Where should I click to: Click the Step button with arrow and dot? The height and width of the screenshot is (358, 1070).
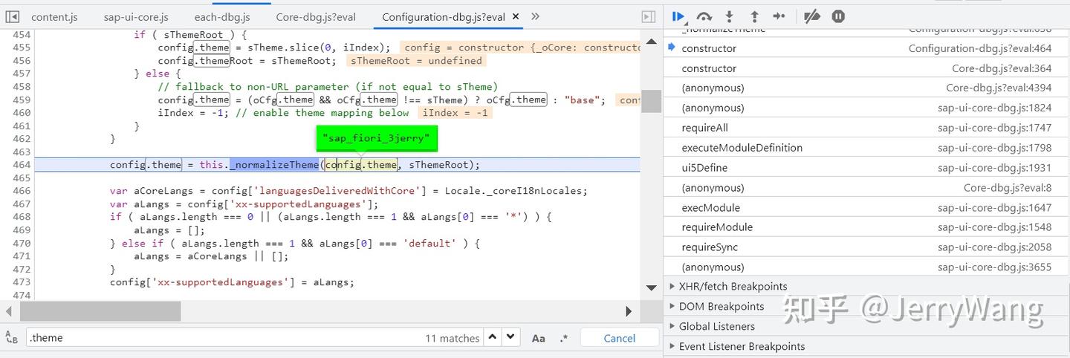point(779,16)
